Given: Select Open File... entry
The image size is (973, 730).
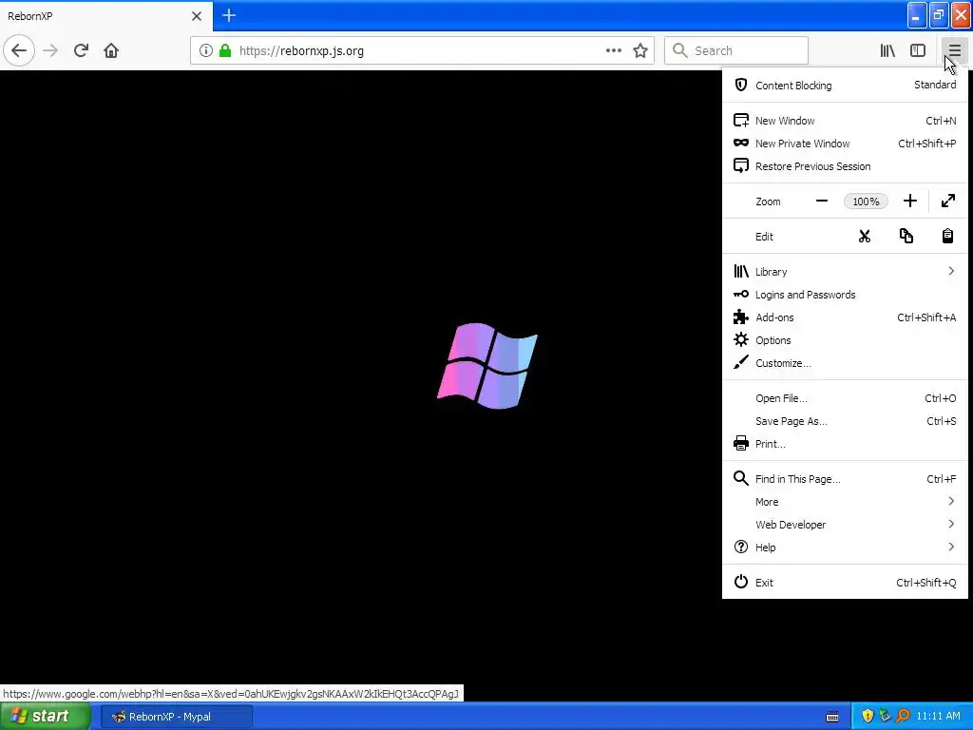Looking at the screenshot, I should pos(845,398).
